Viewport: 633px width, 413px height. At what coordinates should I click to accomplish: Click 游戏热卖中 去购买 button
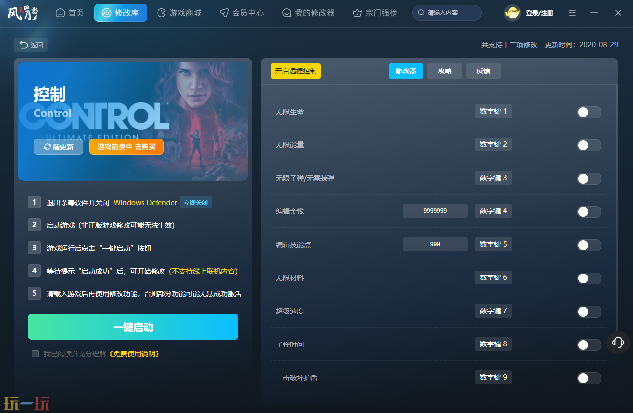127,147
